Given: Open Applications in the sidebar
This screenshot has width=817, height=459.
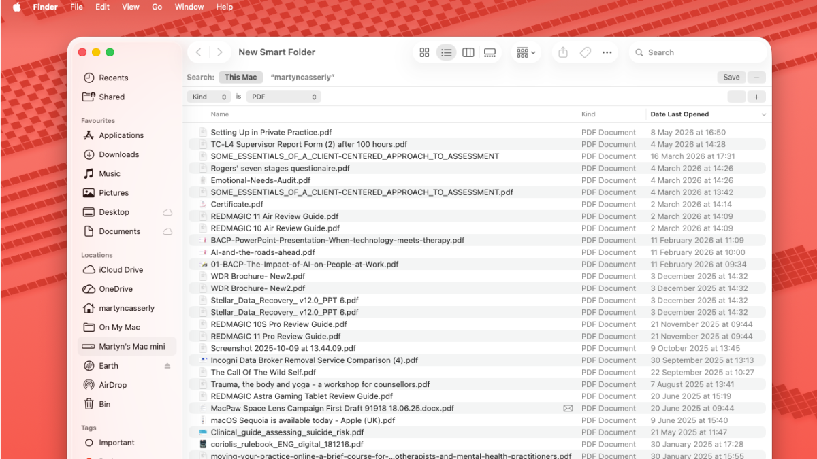Looking at the screenshot, I should tap(127, 135).
